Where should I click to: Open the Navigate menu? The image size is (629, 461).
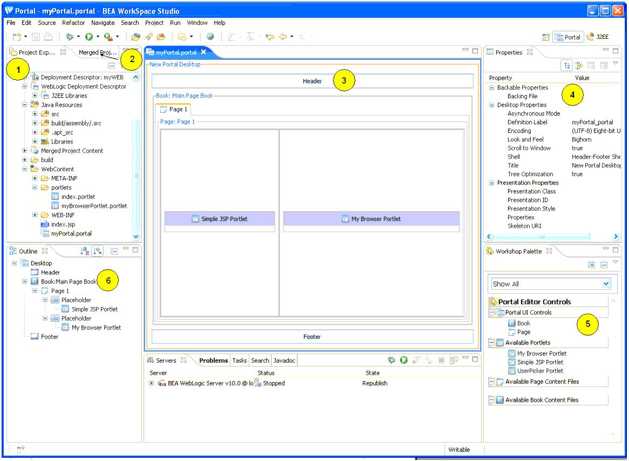[x=102, y=23]
